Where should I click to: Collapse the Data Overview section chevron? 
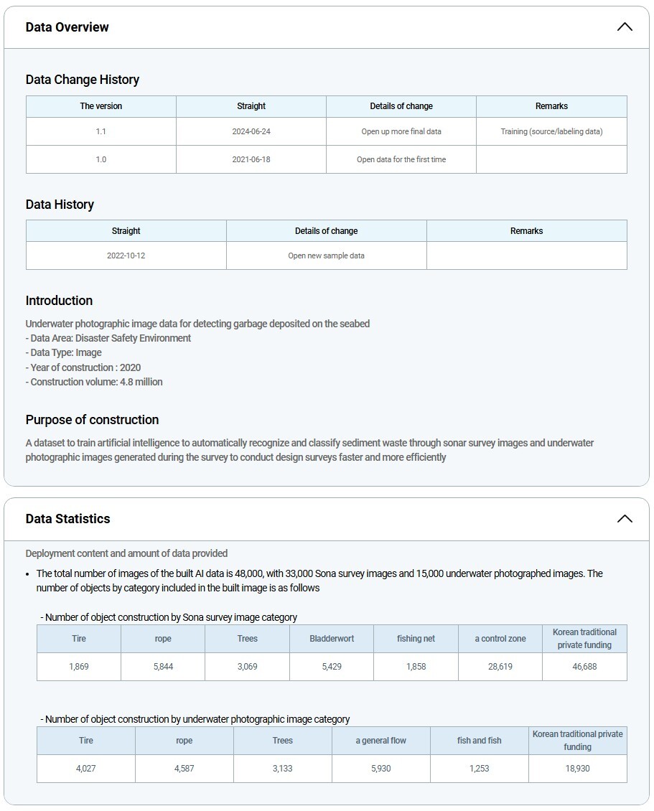pos(625,27)
